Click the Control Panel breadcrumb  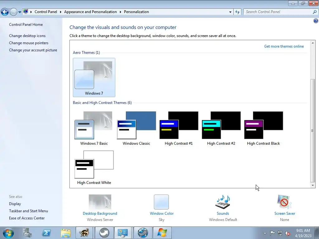click(46, 12)
